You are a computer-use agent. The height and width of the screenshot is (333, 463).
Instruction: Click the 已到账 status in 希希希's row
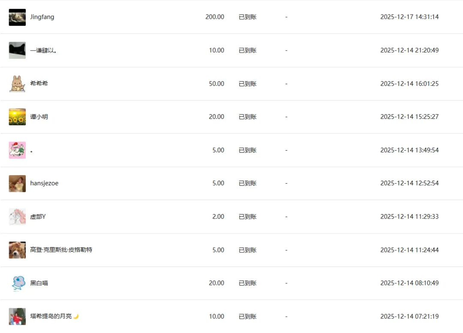247,84
